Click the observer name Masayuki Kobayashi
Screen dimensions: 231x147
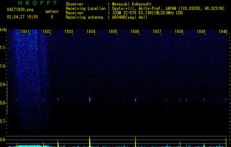click(132, 4)
